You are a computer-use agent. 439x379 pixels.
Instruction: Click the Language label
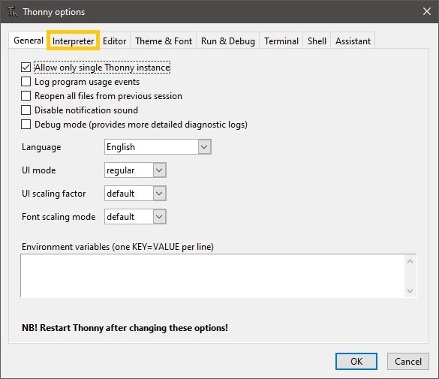click(41, 147)
